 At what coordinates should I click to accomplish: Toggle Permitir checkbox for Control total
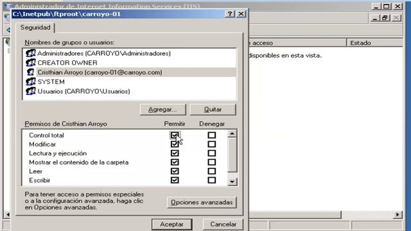tap(175, 135)
